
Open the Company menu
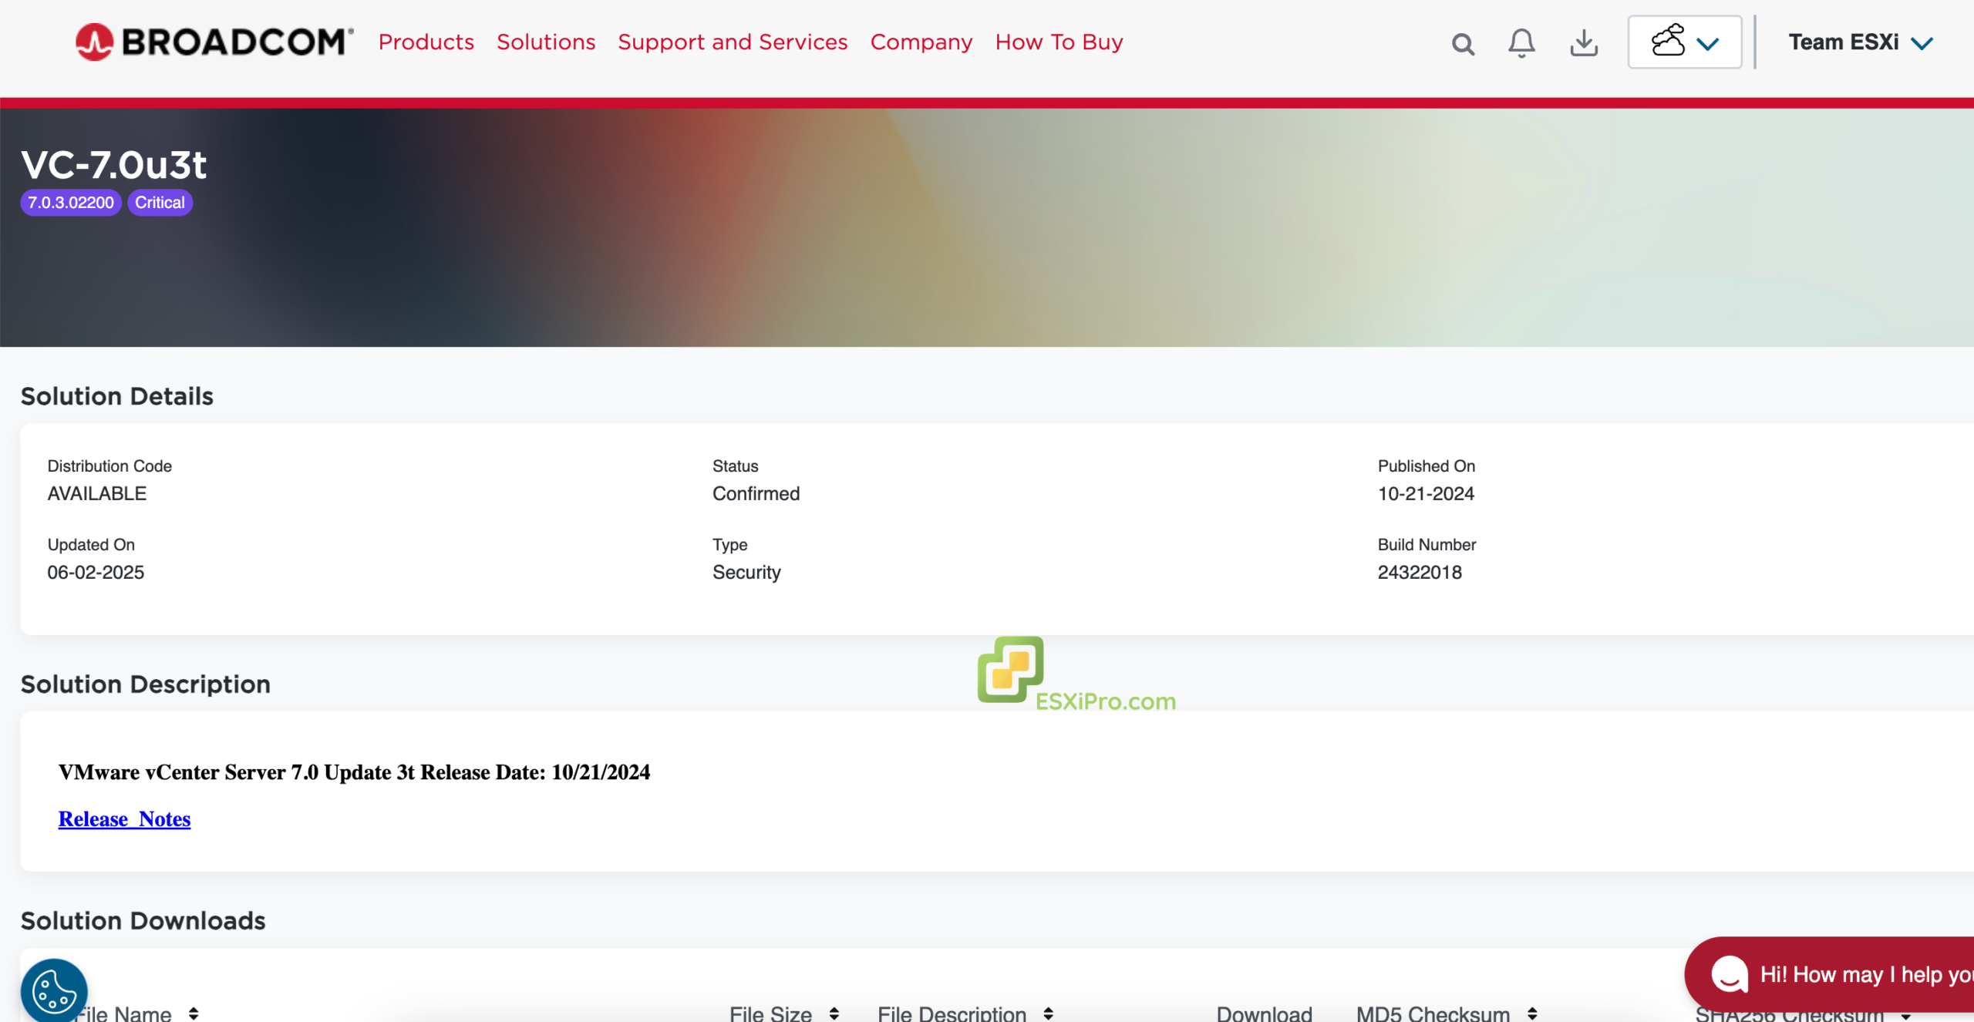[x=921, y=42]
